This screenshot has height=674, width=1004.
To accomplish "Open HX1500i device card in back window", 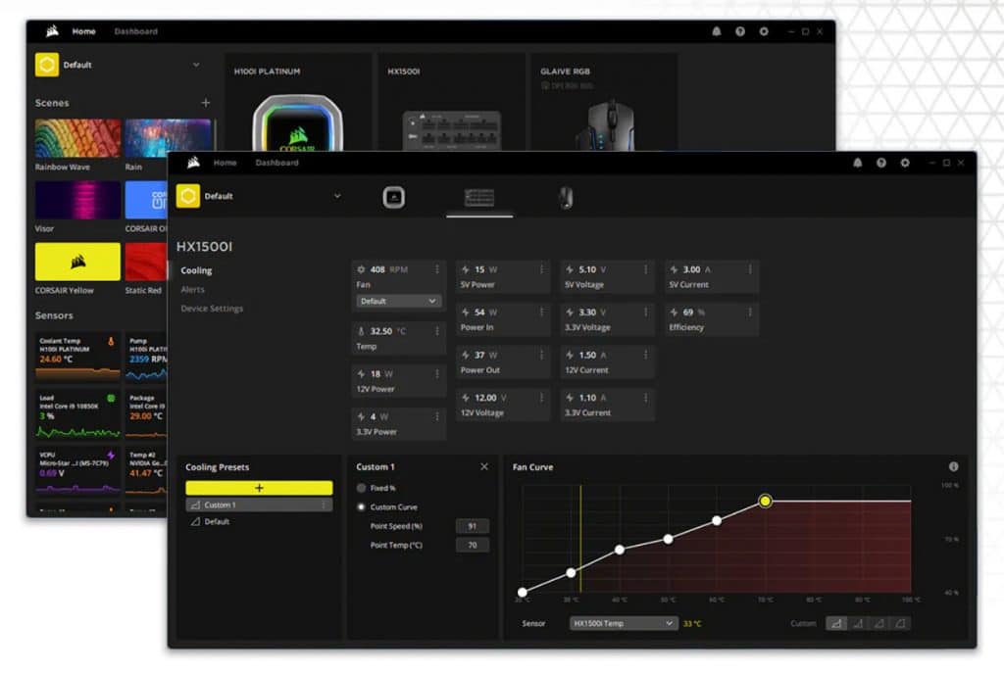I will tap(451, 102).
